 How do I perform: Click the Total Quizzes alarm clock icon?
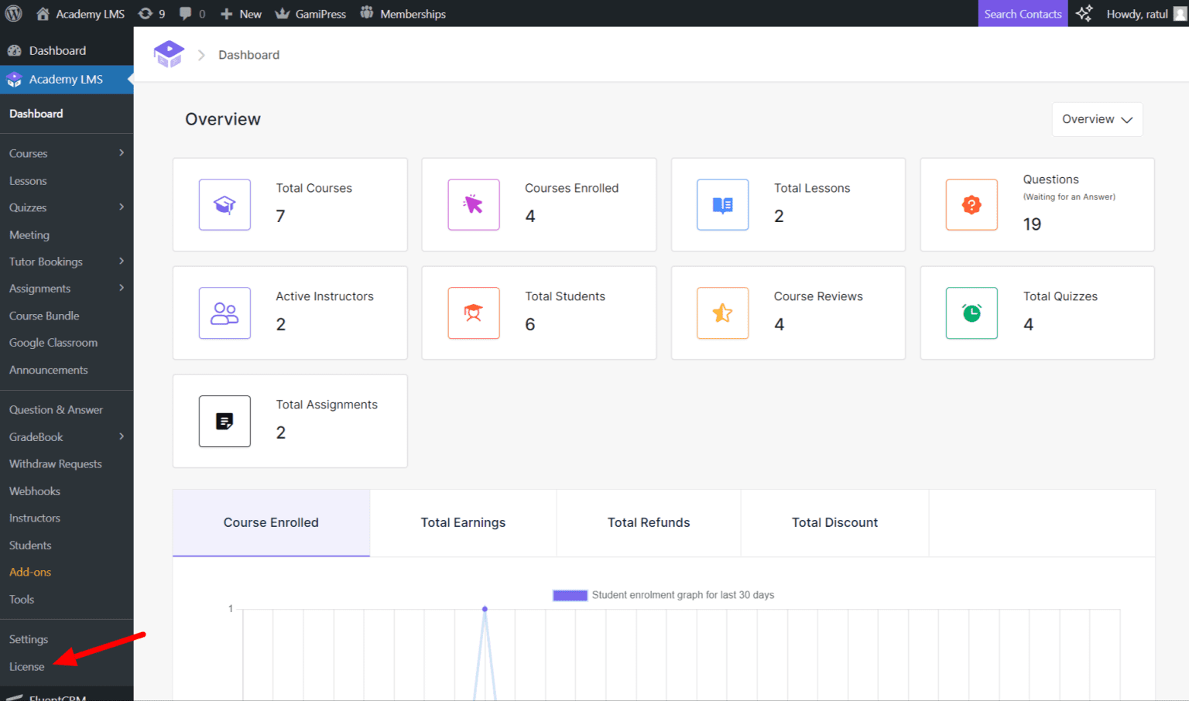[971, 313]
